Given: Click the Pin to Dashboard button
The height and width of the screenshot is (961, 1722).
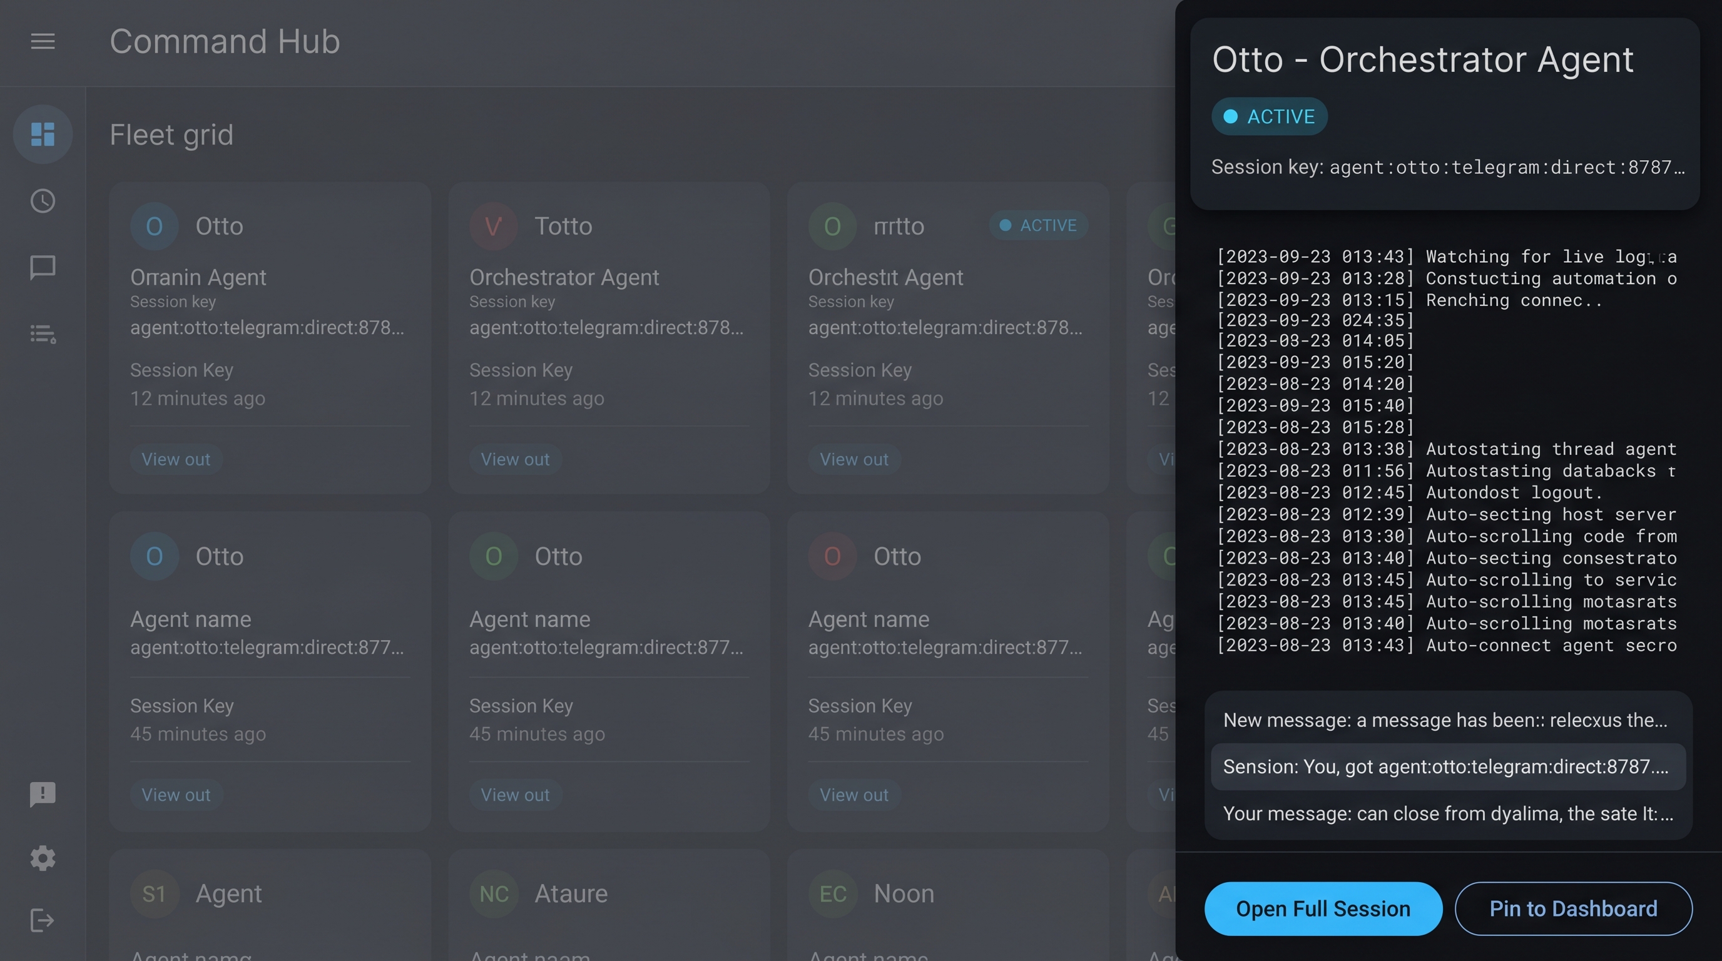Looking at the screenshot, I should click(1574, 909).
